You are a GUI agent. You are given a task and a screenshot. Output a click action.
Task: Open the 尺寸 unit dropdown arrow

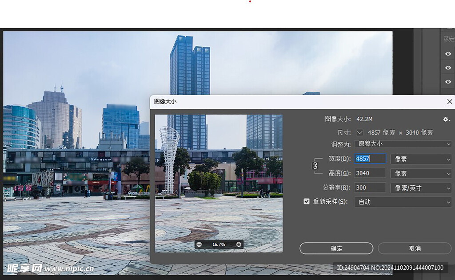pyautogui.click(x=359, y=132)
